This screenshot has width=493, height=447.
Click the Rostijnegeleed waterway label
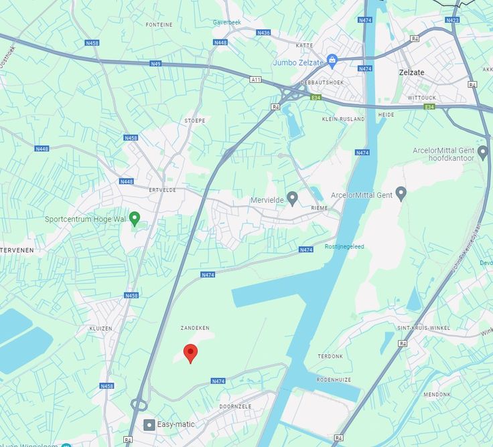pyautogui.click(x=344, y=247)
